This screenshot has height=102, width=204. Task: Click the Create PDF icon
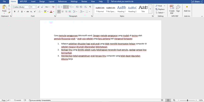(172, 9)
